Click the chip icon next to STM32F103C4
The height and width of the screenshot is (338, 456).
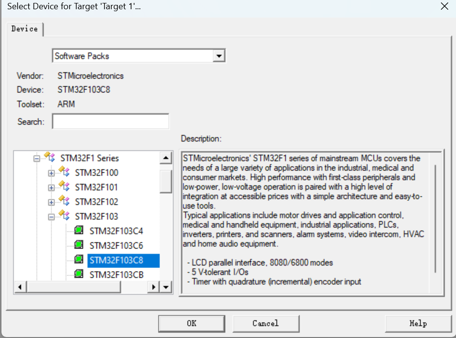[79, 230]
